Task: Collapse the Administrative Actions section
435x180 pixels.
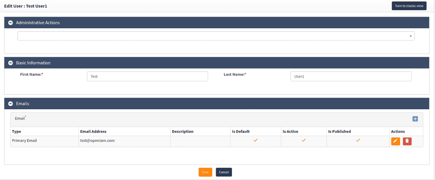Action: point(11,23)
